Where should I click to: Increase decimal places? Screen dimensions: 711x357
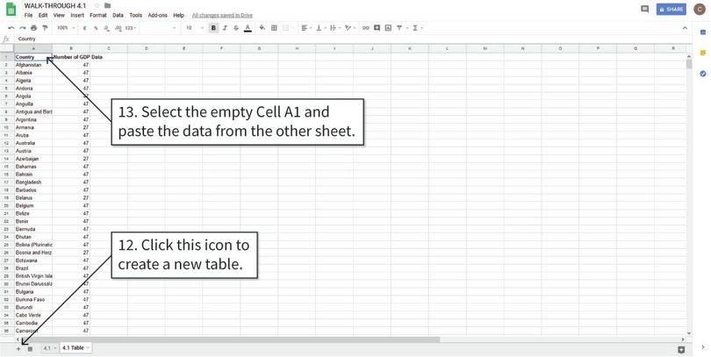[x=118, y=28]
